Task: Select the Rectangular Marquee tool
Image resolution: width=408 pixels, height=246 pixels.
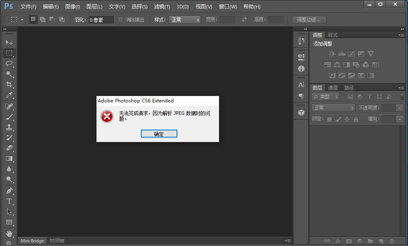Action: point(9,53)
